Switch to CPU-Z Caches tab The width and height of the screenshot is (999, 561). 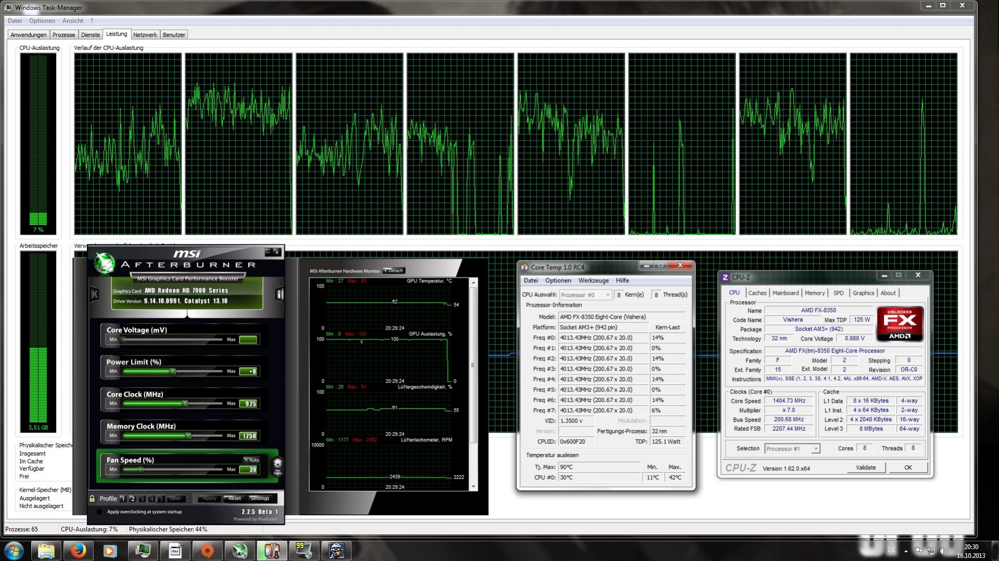click(x=757, y=293)
